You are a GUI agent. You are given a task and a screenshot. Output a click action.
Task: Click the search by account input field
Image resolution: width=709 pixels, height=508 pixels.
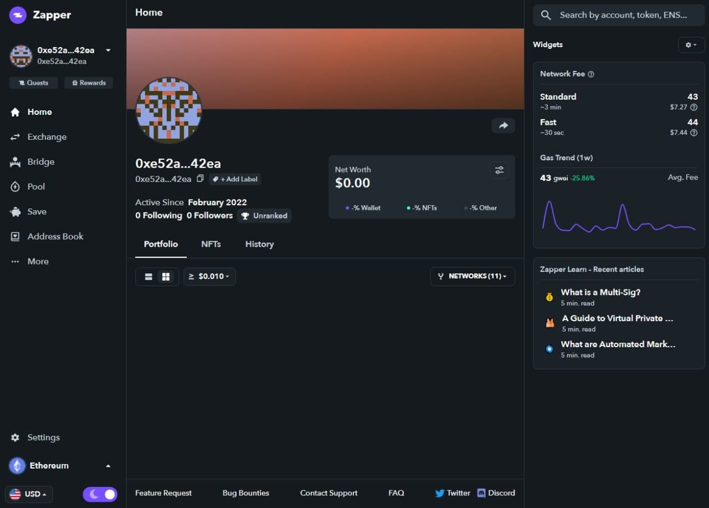619,15
